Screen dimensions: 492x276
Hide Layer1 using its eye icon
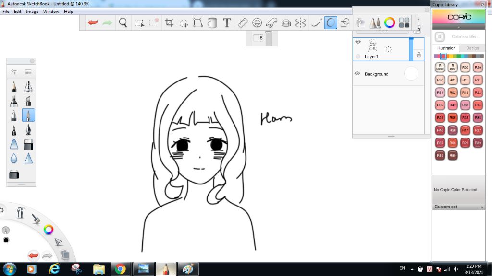point(357,42)
